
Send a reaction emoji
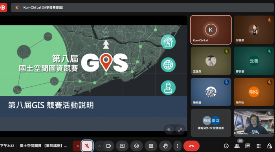point(136,146)
